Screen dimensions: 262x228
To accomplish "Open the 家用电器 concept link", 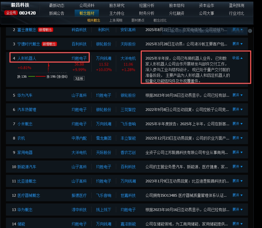I will [25, 152].
